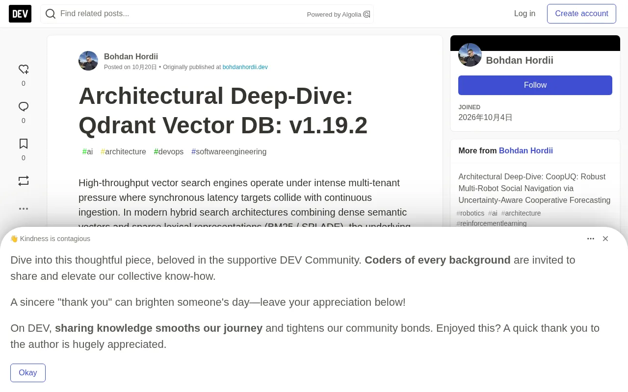Click the search magnifier icon
The height and width of the screenshot is (392, 628).
(51, 14)
